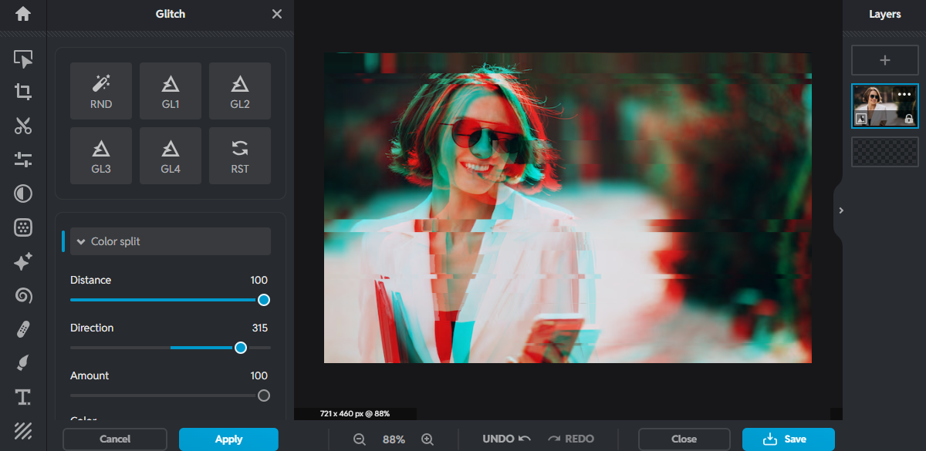Click the bottom Close button

[684, 439]
